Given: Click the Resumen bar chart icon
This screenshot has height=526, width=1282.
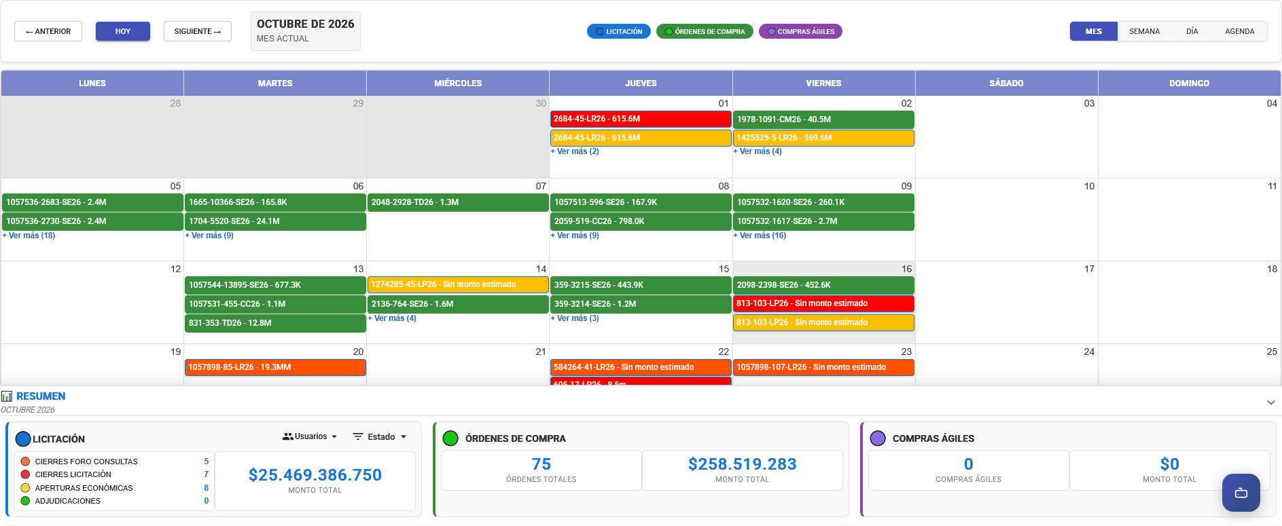Looking at the screenshot, I should [7, 396].
